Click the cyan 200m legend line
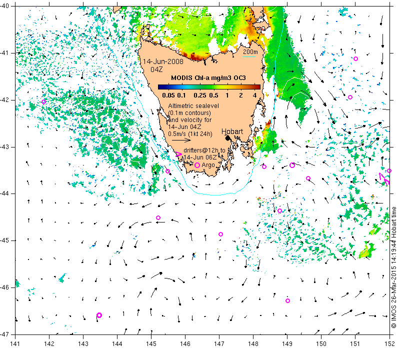 click(x=249, y=56)
